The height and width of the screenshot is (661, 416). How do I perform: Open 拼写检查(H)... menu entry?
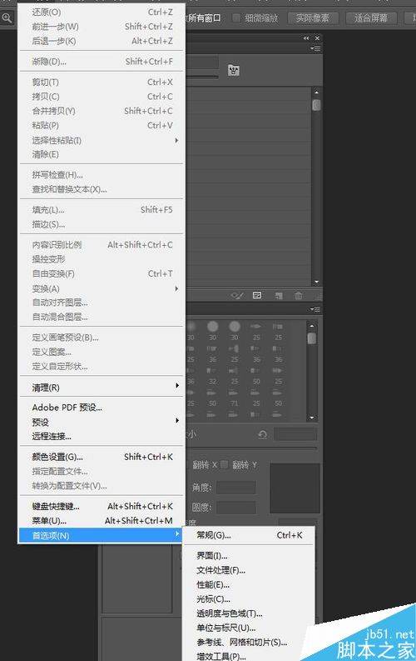tap(102, 174)
